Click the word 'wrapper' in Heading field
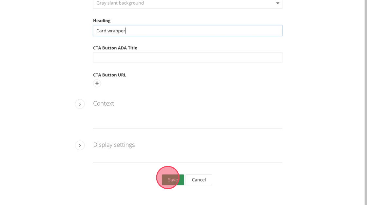The image size is (367, 205). point(116,31)
